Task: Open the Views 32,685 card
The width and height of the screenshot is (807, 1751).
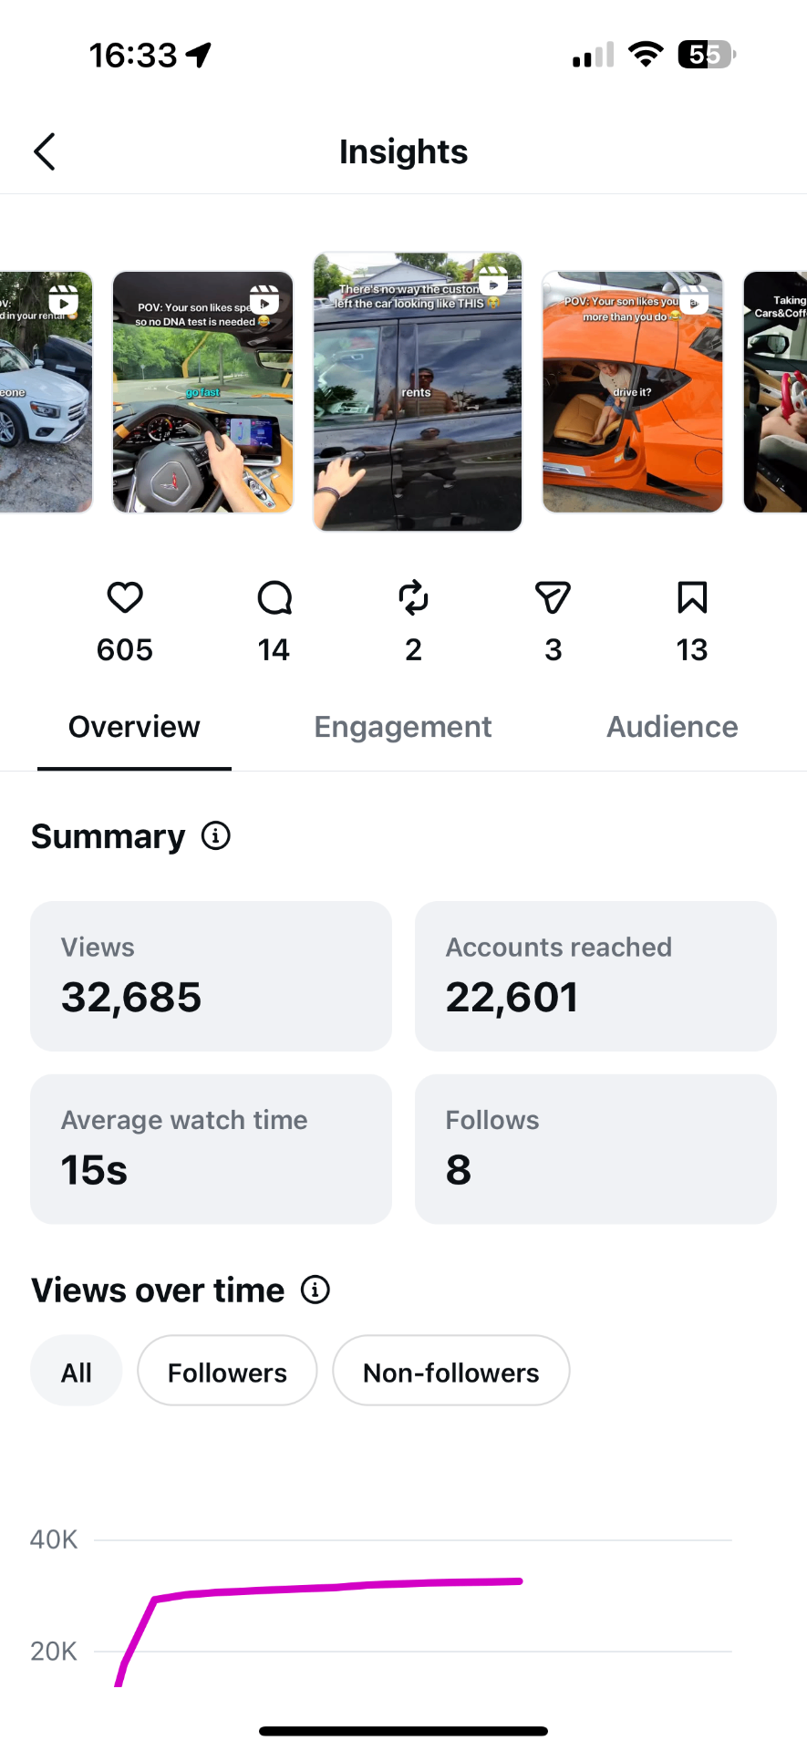Action: pos(211,976)
